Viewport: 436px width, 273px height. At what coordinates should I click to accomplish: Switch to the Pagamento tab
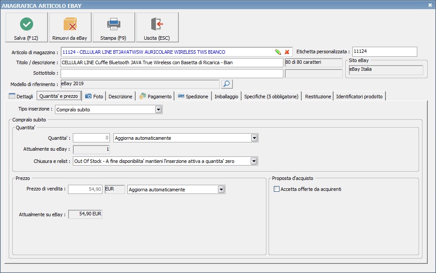pyautogui.click(x=156, y=97)
